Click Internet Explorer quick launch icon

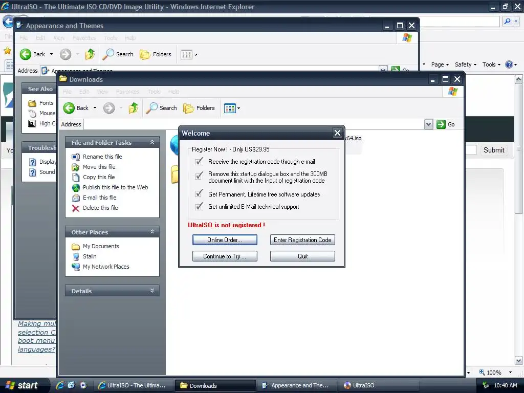[x=60, y=385]
